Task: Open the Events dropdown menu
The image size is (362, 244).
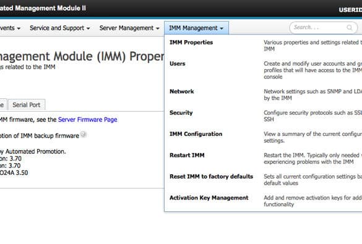Action: [10, 28]
